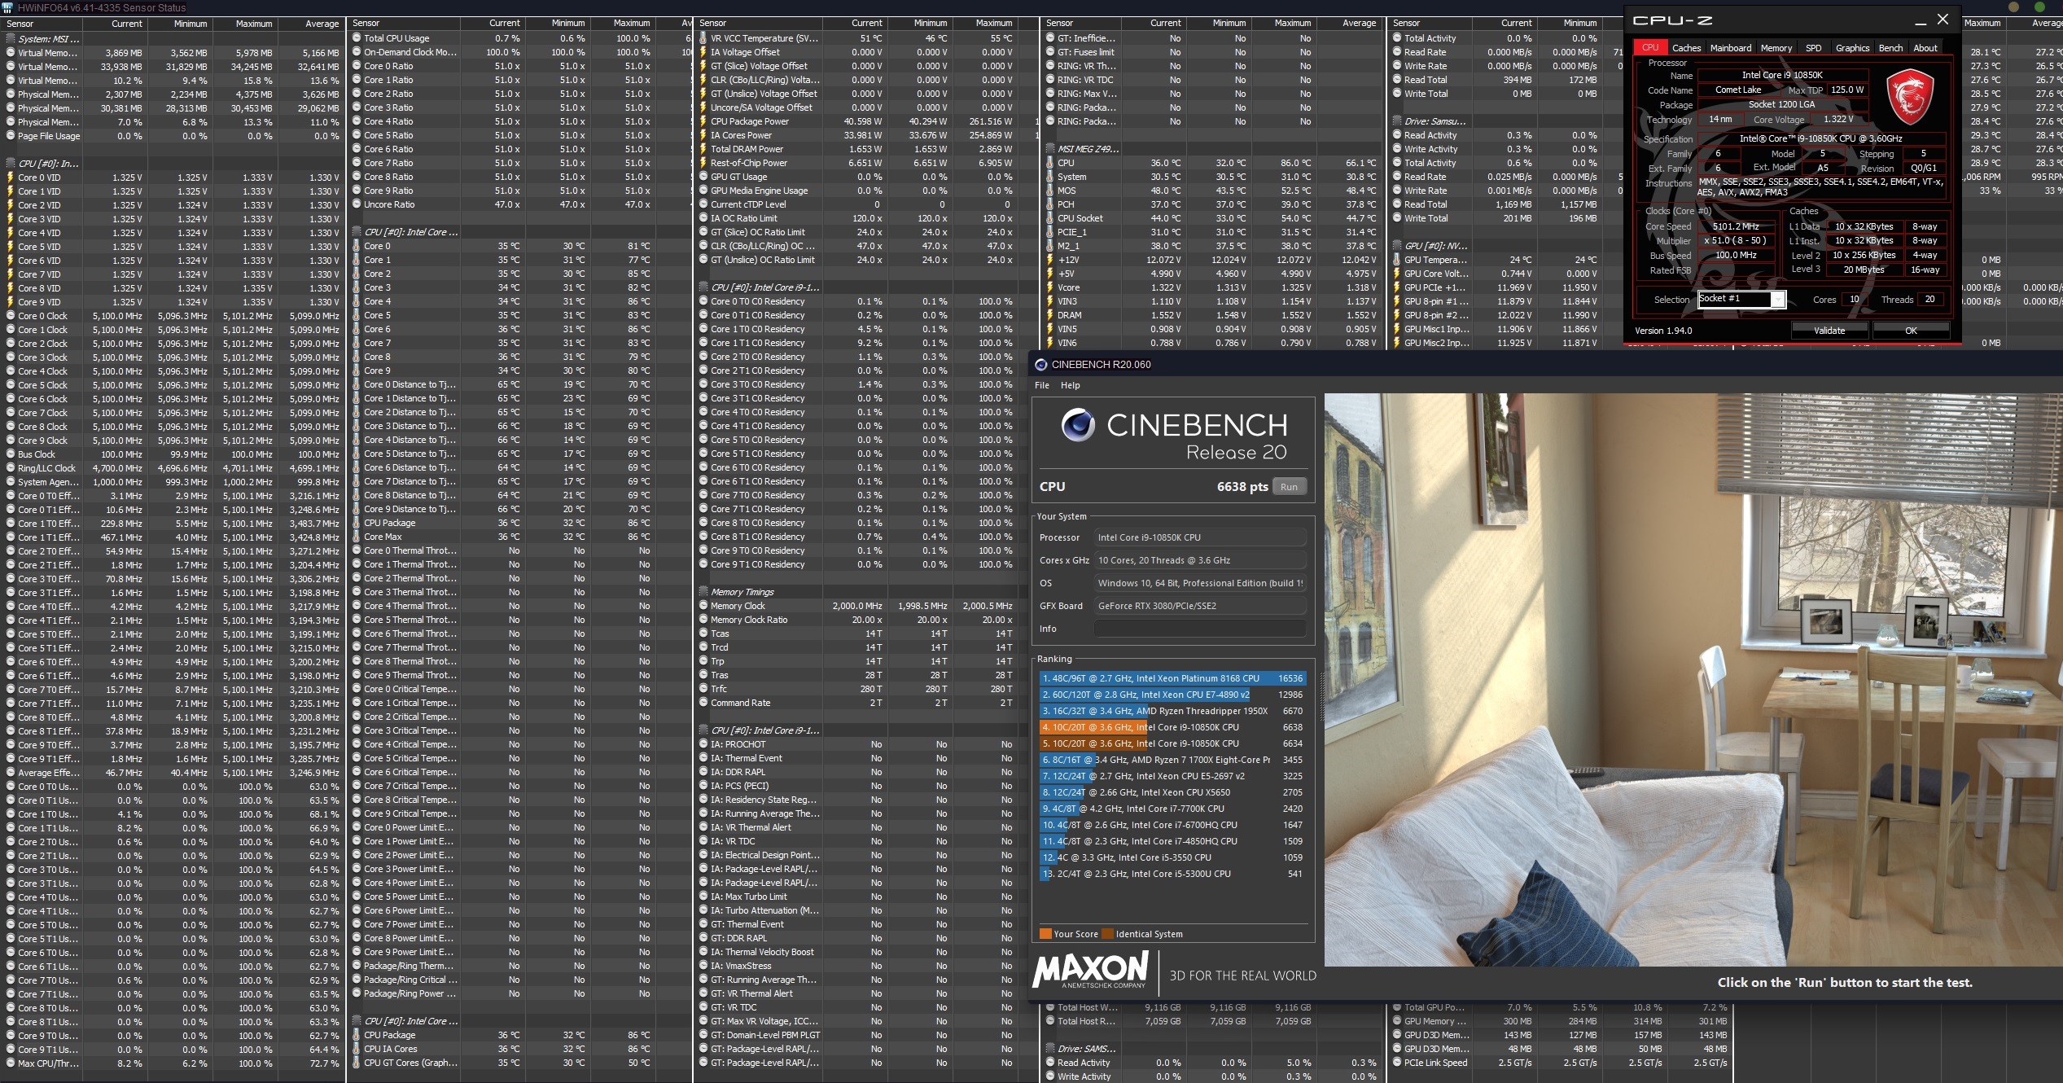Select the Command Rate row icon
This screenshot has width=2063, height=1083.
pos(703,703)
